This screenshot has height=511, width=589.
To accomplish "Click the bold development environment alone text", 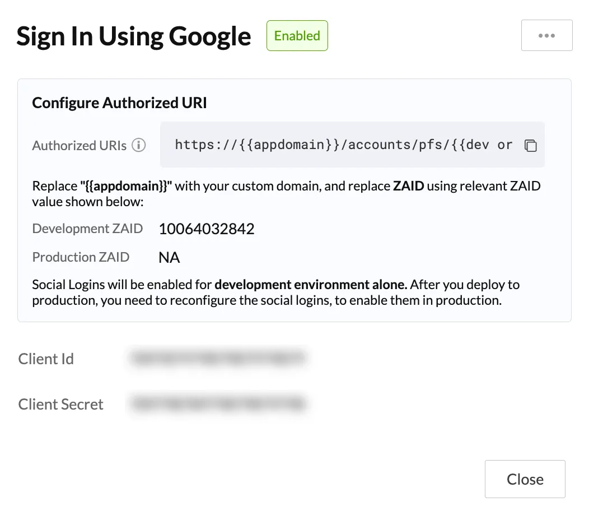I will click(x=311, y=285).
